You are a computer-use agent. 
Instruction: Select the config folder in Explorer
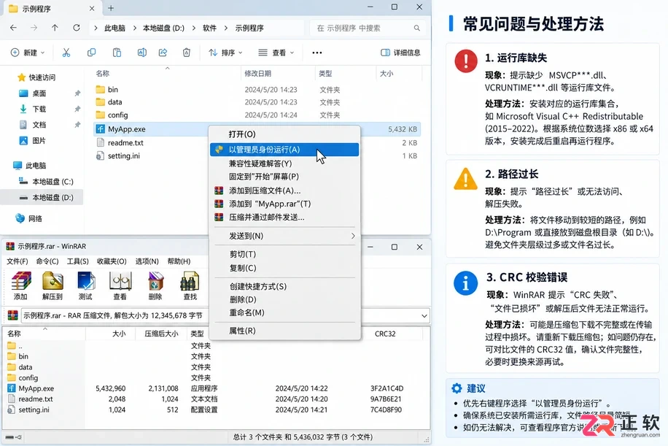click(117, 115)
